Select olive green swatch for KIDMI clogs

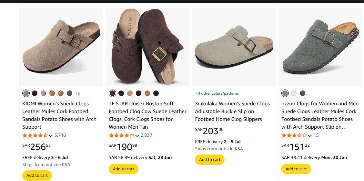69,93
